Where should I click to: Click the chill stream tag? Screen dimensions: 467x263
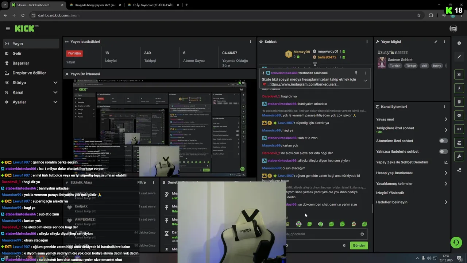click(424, 66)
